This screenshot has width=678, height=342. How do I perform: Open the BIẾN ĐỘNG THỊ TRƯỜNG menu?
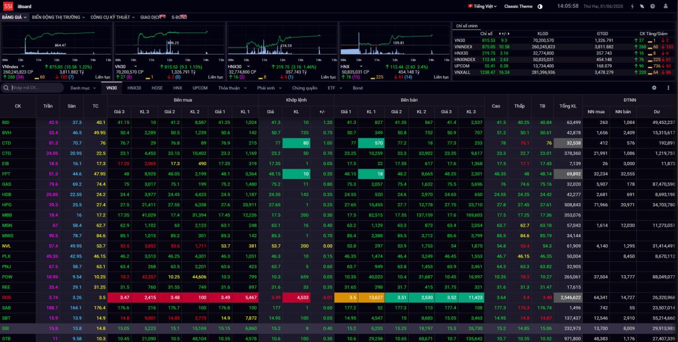pyautogui.click(x=58, y=17)
